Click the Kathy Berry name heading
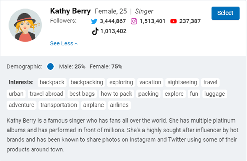This screenshot has height=161, width=247. pos(70,11)
